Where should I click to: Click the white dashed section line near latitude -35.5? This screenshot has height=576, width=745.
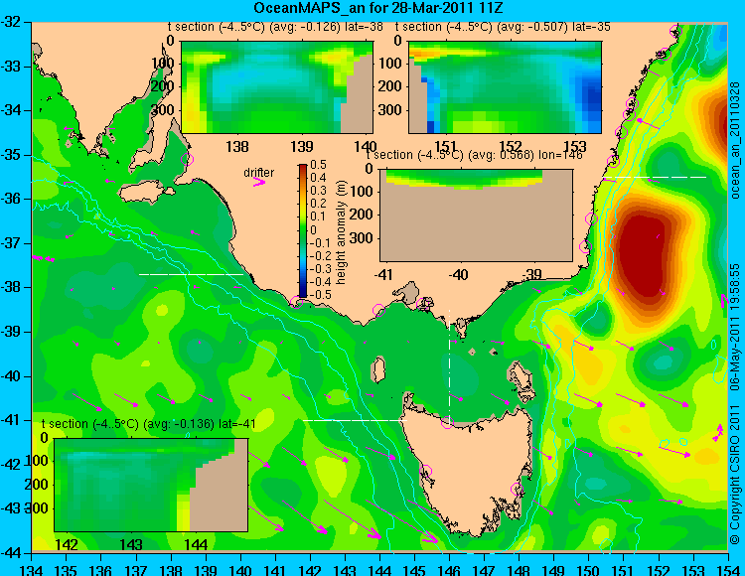point(655,177)
